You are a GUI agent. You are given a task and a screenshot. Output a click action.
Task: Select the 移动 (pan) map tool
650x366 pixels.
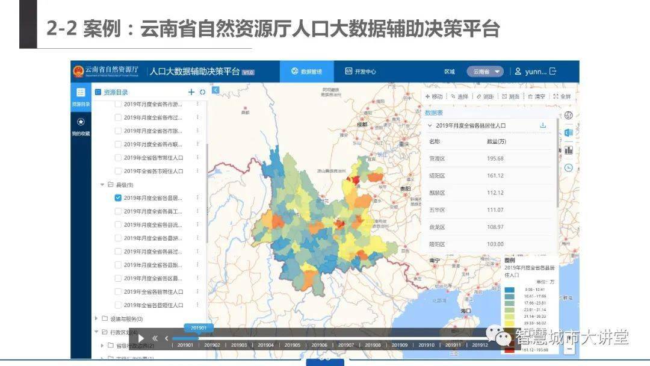pos(433,97)
